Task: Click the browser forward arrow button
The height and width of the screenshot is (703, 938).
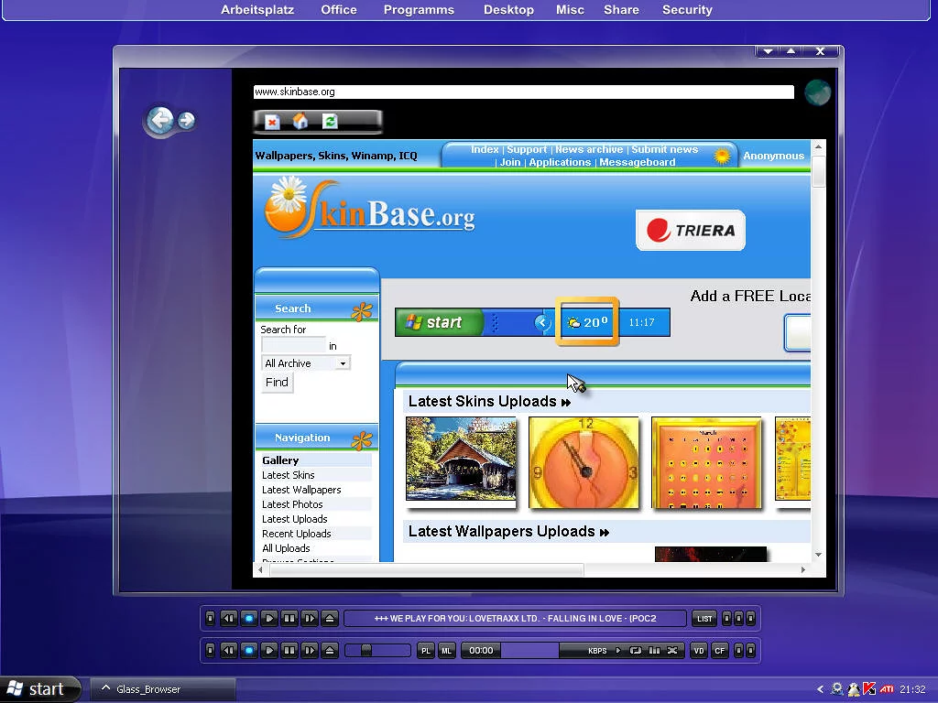Action: [186, 120]
